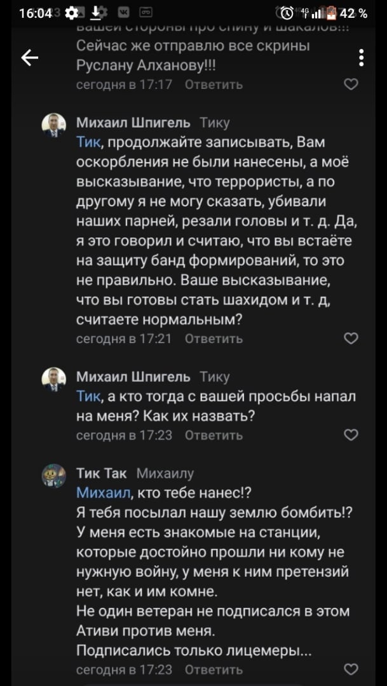387x686 pixels.
Task: Open Михаил Шпигель's avatar beside the long comment
Action: click(54, 124)
